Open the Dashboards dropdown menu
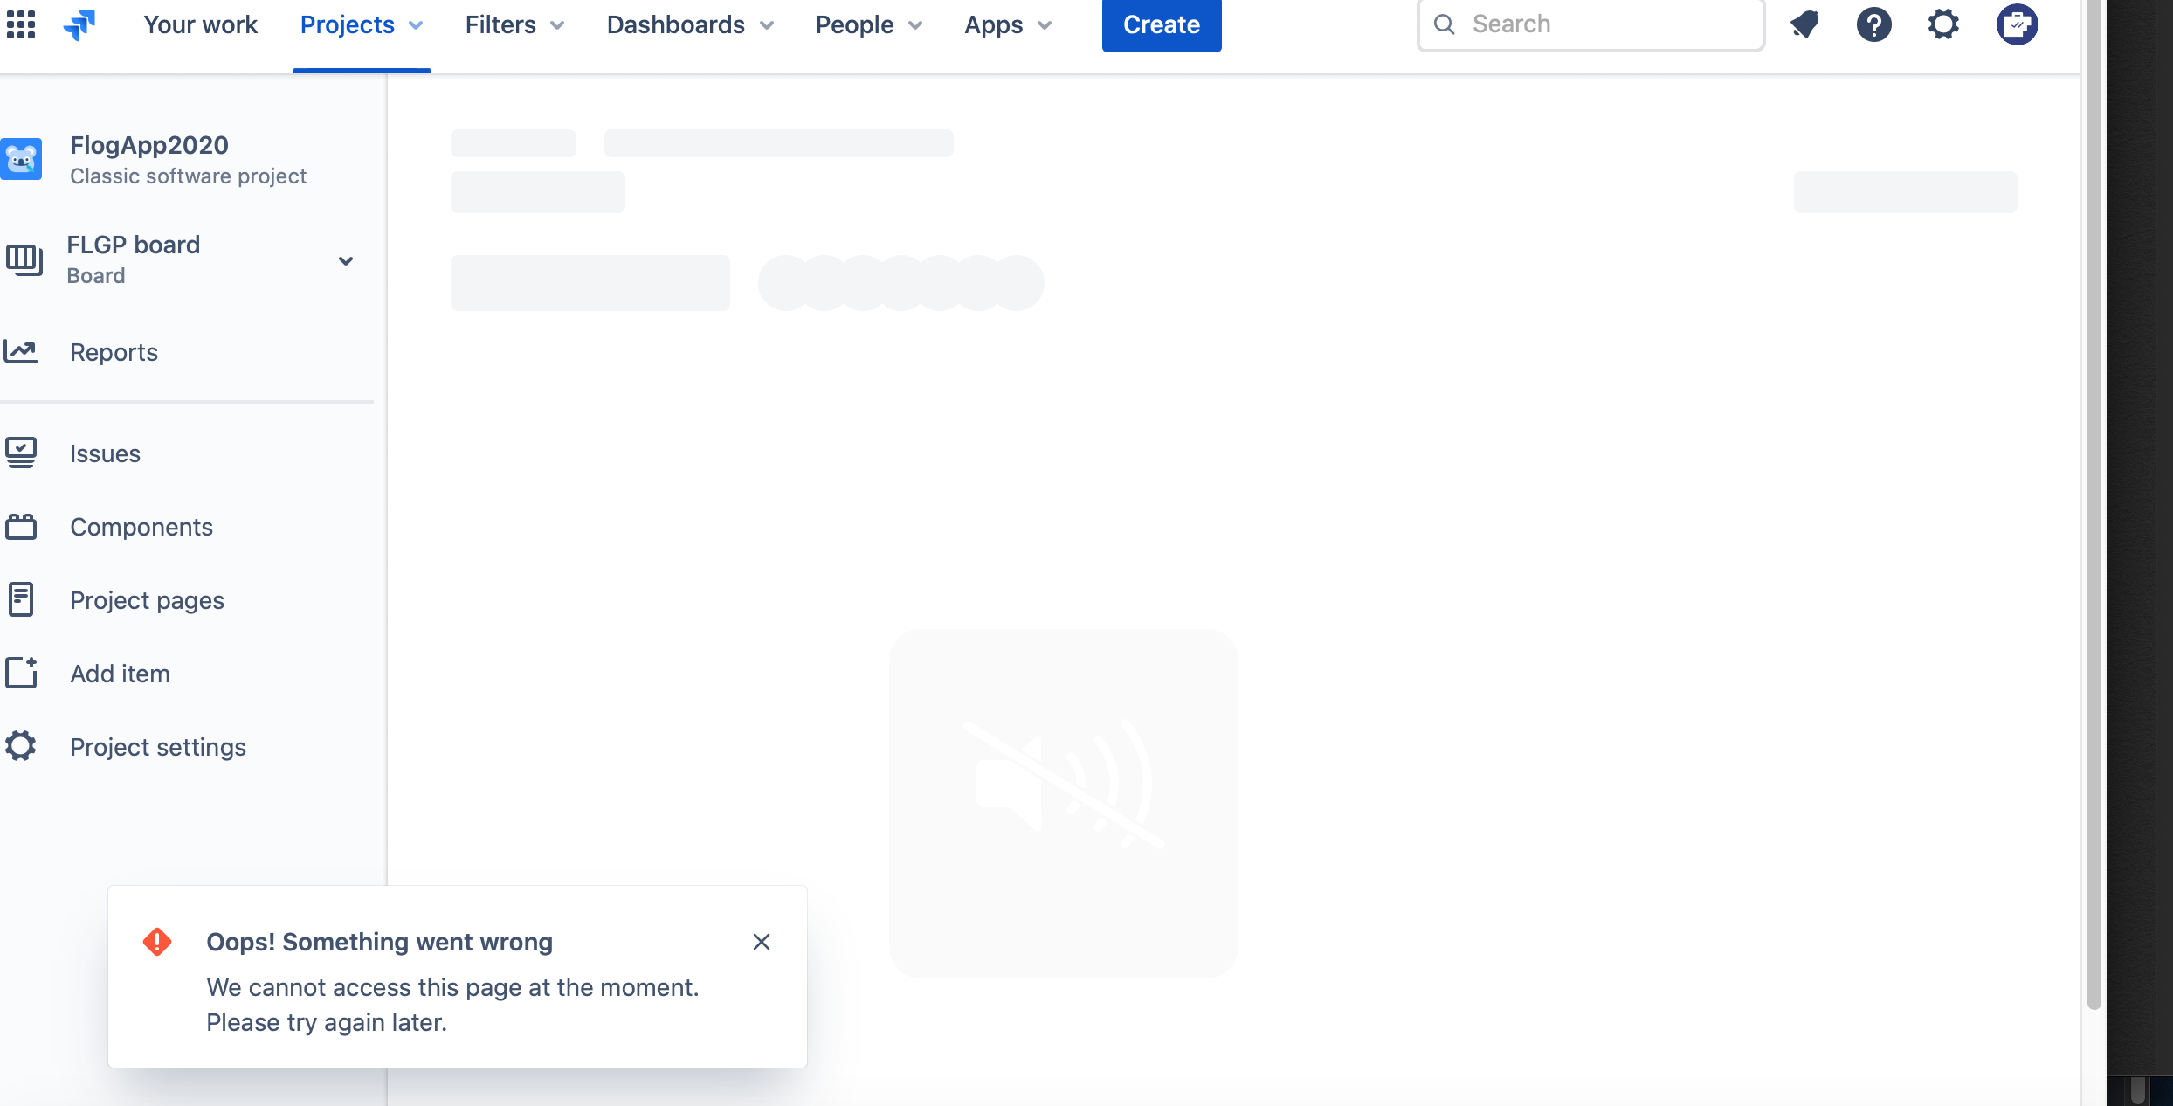The height and width of the screenshot is (1106, 2173). 691,25
